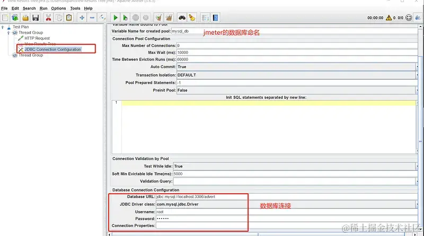Click the Stop test icon
424x236 pixels.
pyautogui.click(x=136, y=18)
